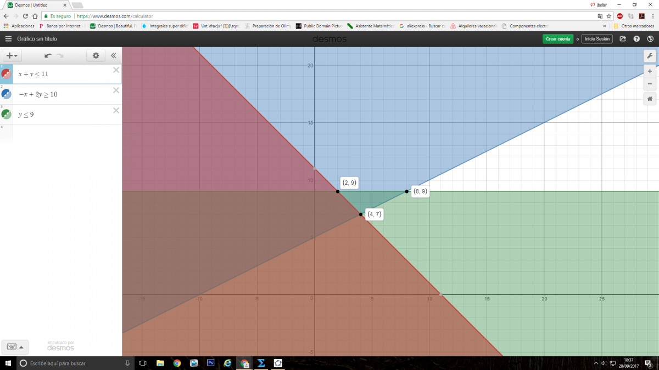Open expression list settings gear

[96, 55]
